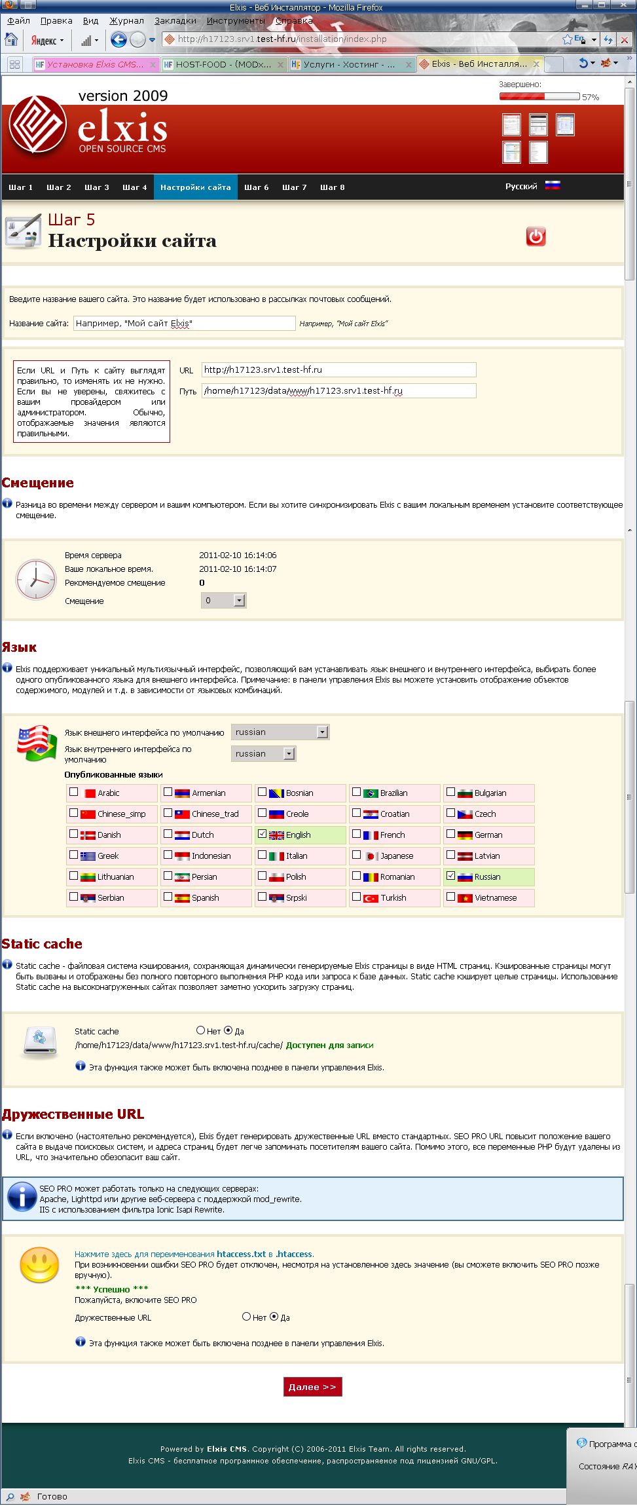Go to Шаг 4 in the step bar

click(x=135, y=187)
